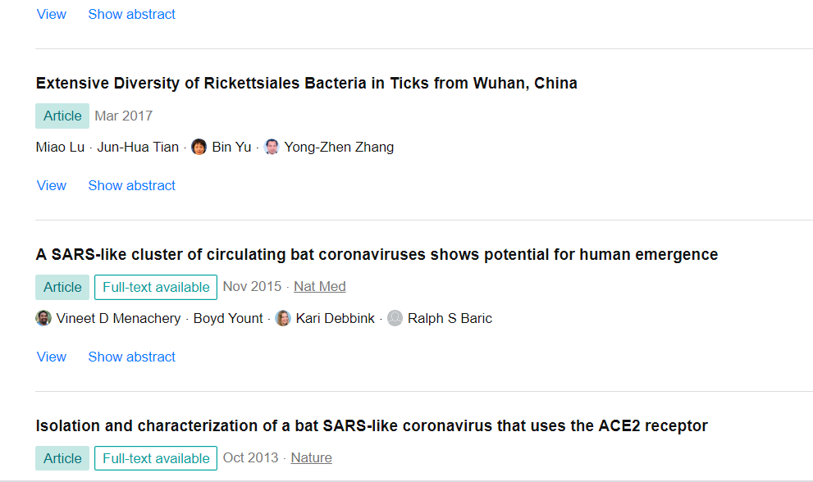Image resolution: width=813 pixels, height=482 pixels.
Task: Click Bin Yu's profile avatar
Action: (199, 148)
